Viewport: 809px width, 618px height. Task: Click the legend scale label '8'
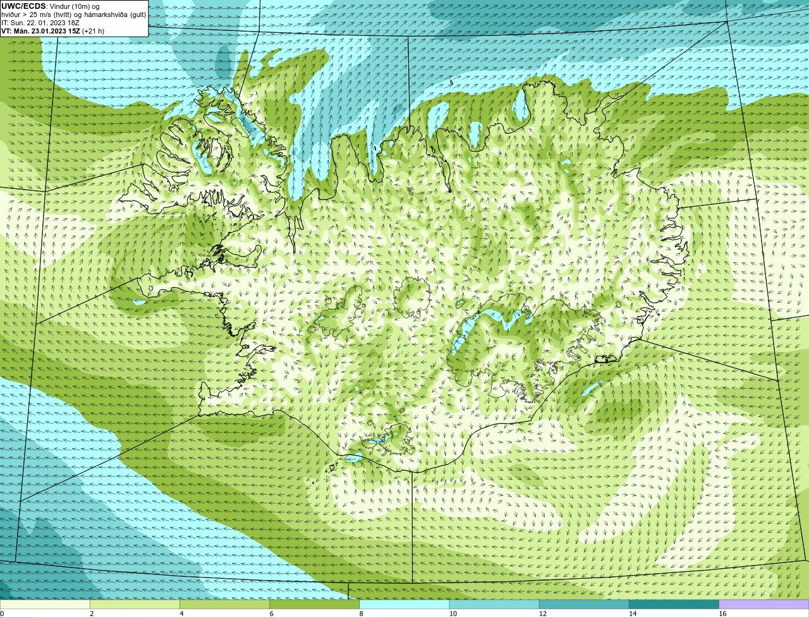361,614
